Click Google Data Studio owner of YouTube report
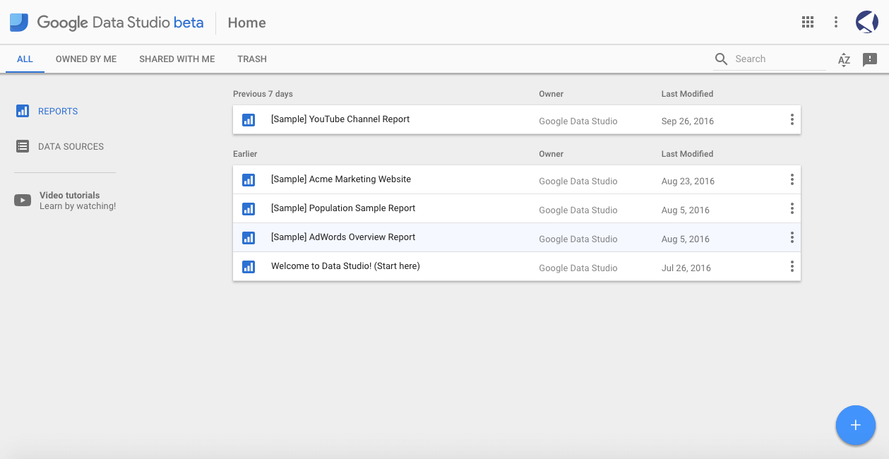This screenshot has height=459, width=889. [578, 121]
